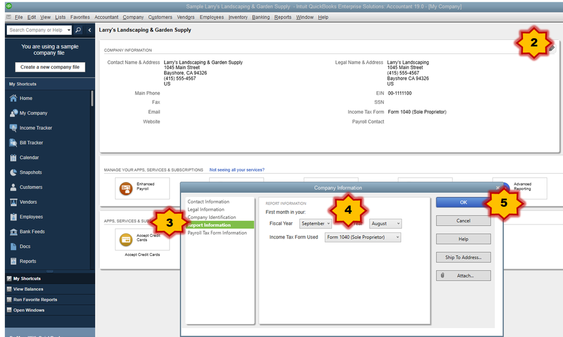Screen dimensions: 563x337
Task: Open the Help menu in menu bar
Action: [323, 17]
